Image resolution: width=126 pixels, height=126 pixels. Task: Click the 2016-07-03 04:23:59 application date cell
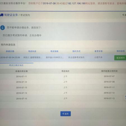pyautogui.click(x=10, y=57)
